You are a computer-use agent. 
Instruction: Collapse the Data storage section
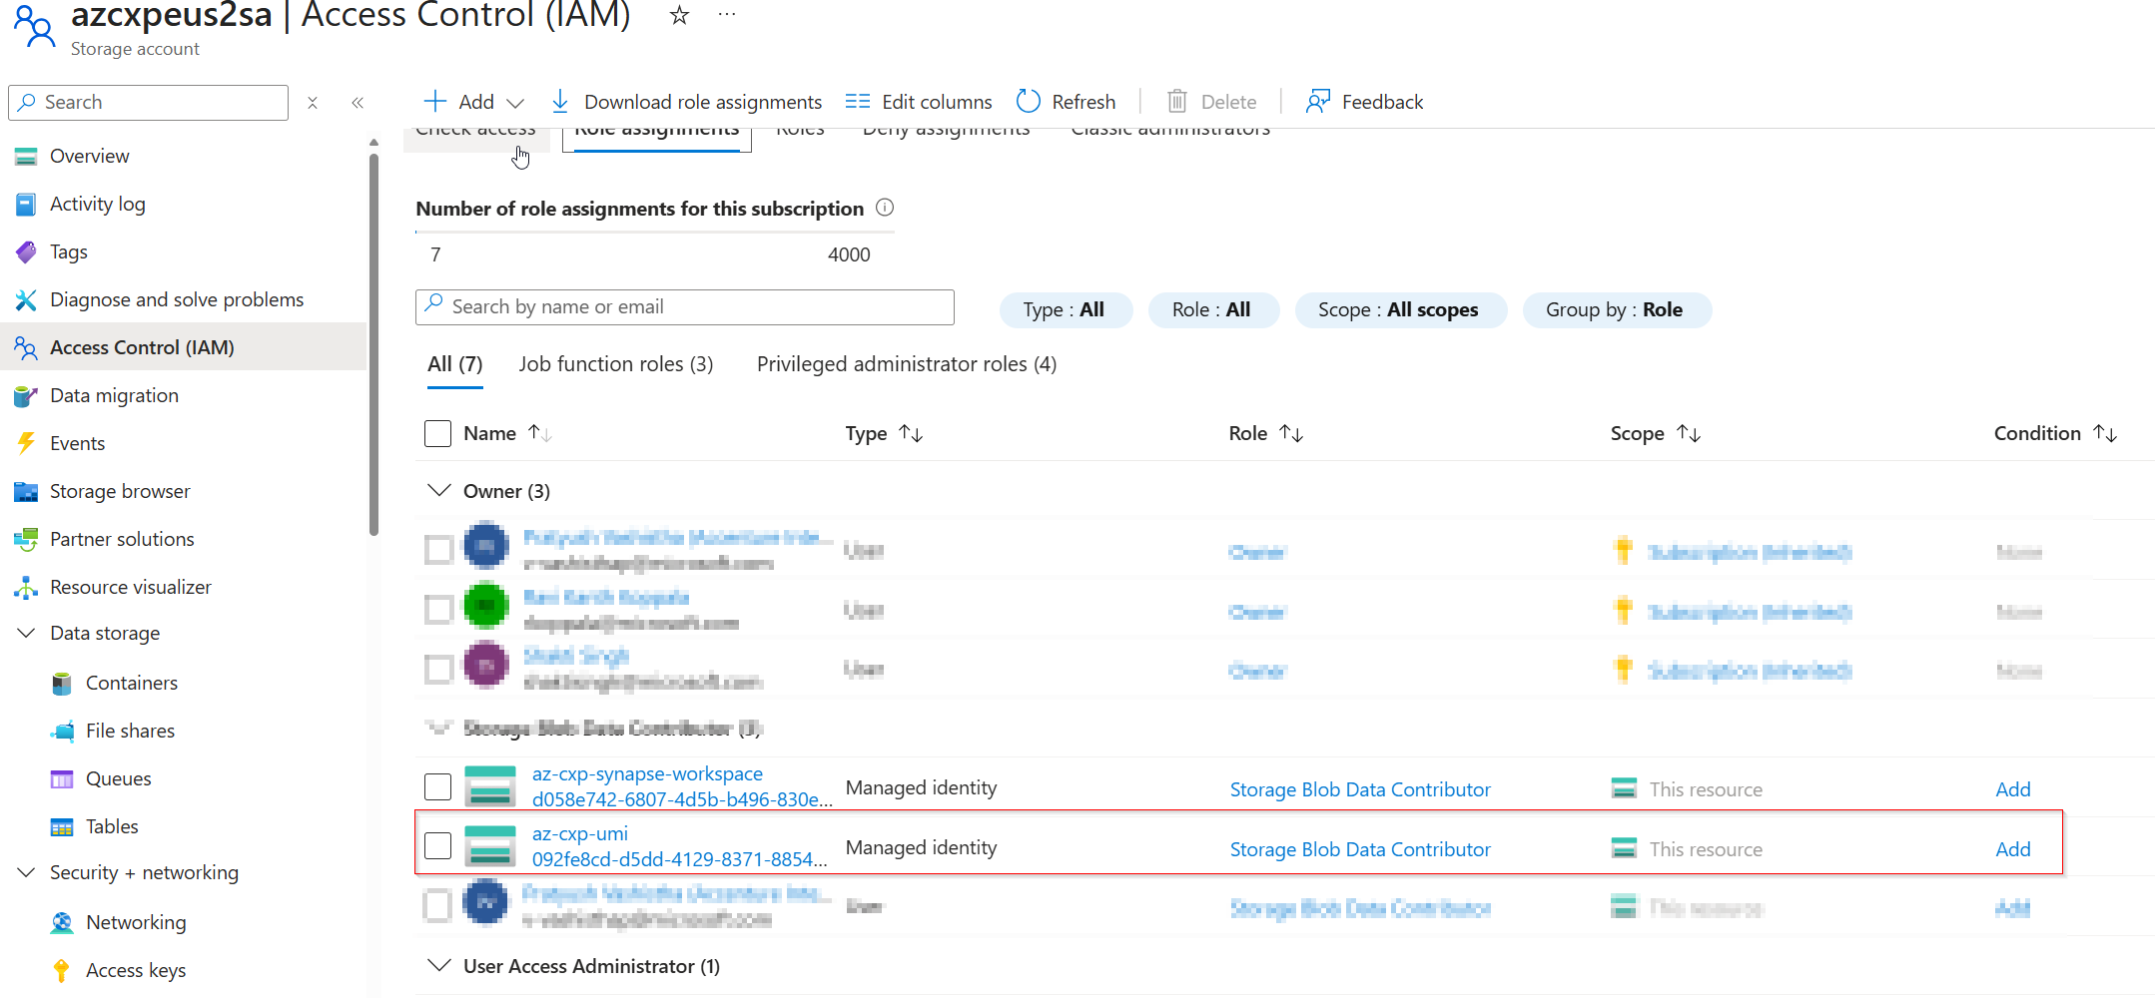(x=27, y=634)
